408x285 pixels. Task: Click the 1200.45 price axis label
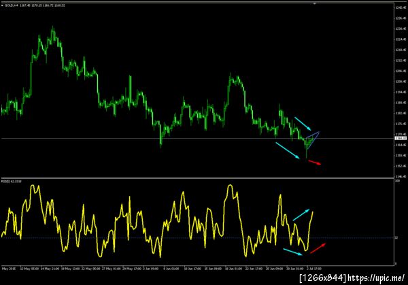(x=401, y=82)
